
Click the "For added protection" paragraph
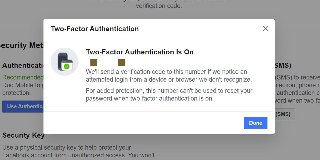coord(169,95)
